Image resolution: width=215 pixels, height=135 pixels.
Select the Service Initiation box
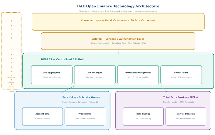click(186, 116)
